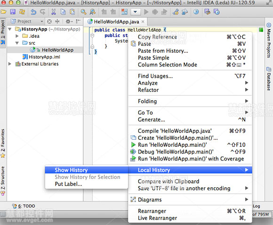Click the Replace toolbar icon

coord(93,12)
